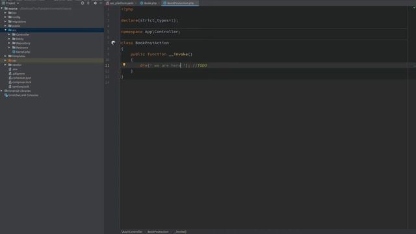Click the 'namespace App\Controller;' line

point(150,32)
